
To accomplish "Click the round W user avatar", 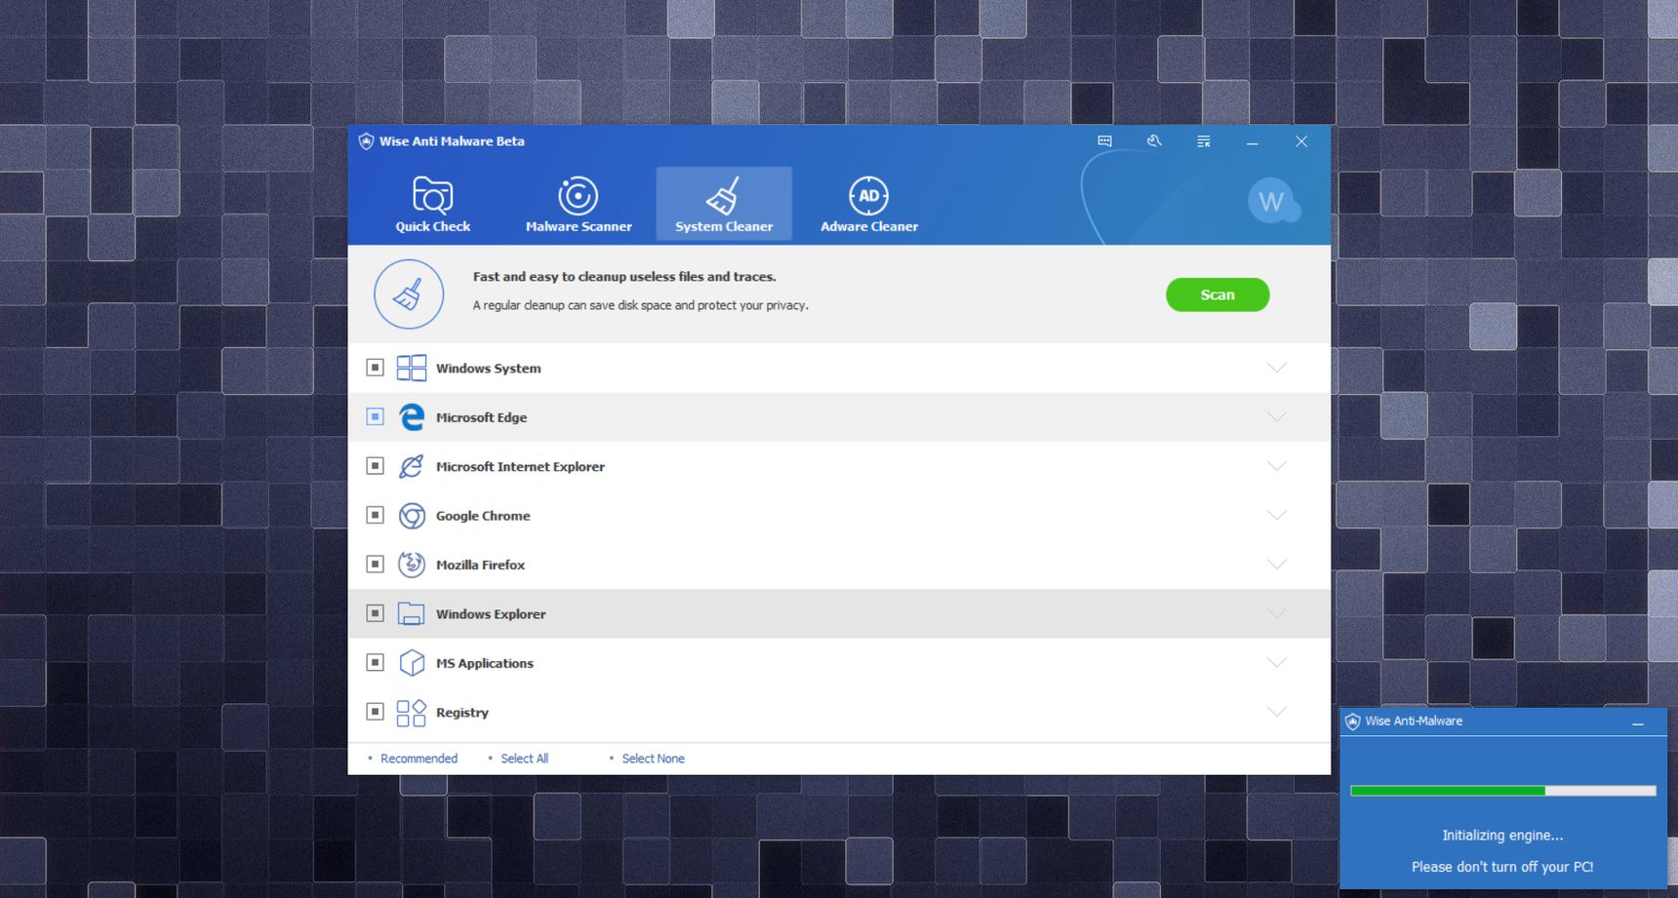I will pyautogui.click(x=1272, y=201).
